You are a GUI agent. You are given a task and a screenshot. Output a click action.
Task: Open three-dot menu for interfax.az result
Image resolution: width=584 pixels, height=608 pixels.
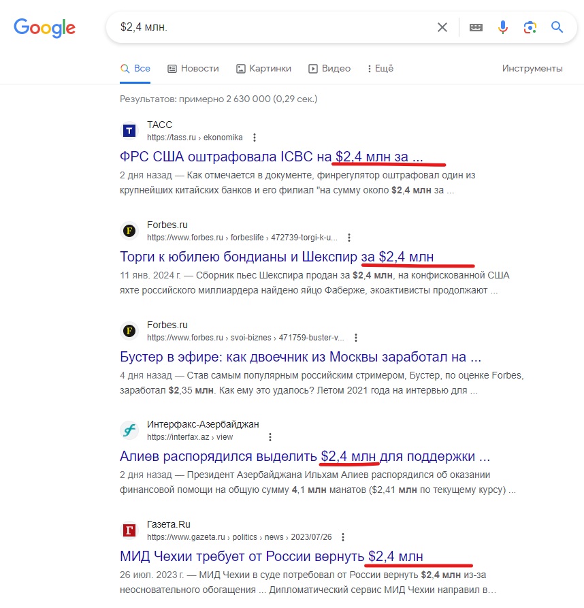click(270, 437)
